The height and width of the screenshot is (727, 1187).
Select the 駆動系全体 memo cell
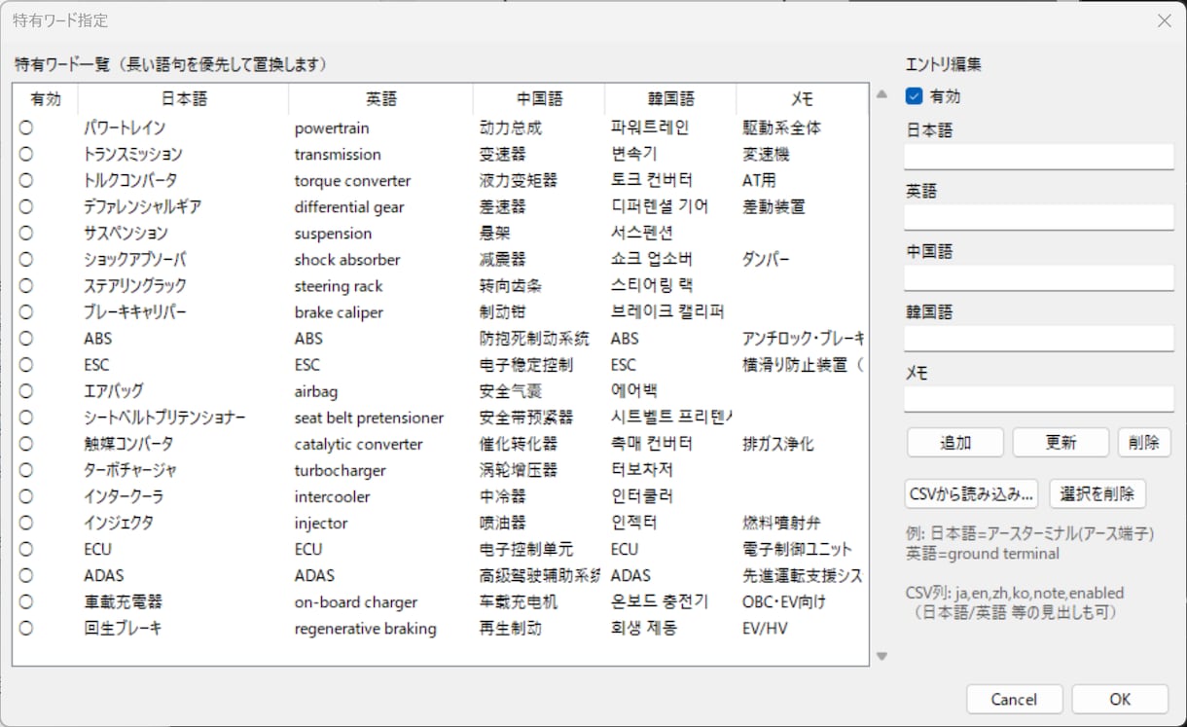[781, 127]
